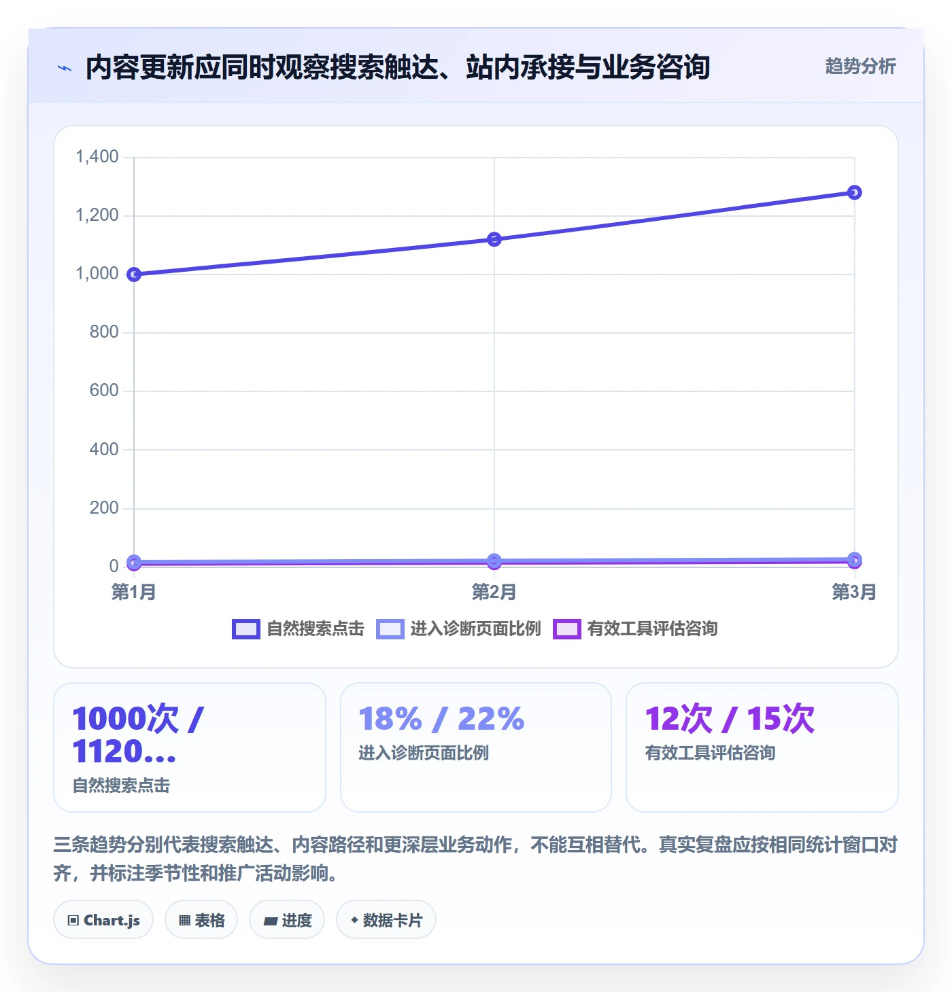Image resolution: width=952 pixels, height=992 pixels.
Task: Click the 数据卡片 tag
Action: click(x=386, y=920)
